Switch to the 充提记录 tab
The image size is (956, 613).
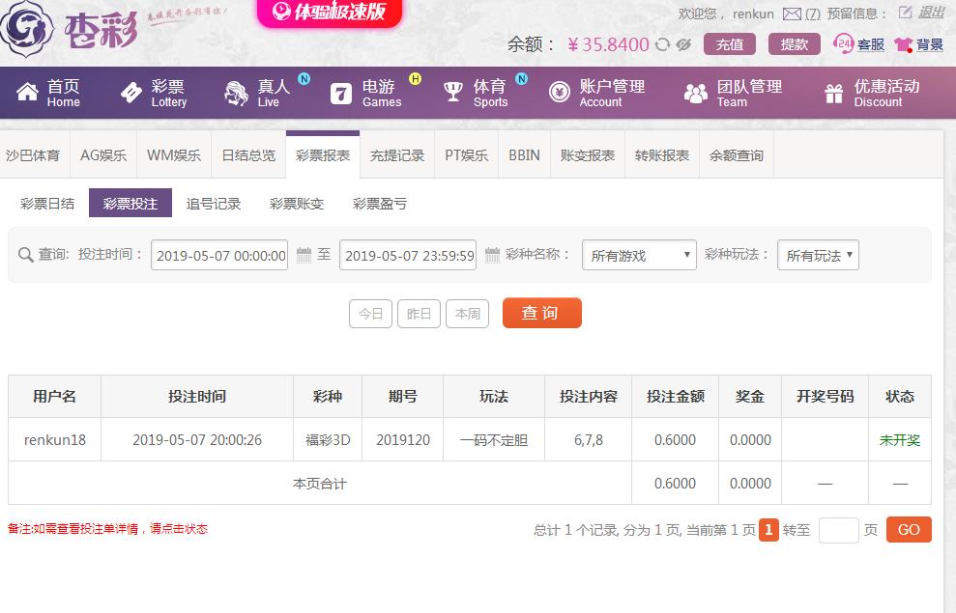pos(397,155)
